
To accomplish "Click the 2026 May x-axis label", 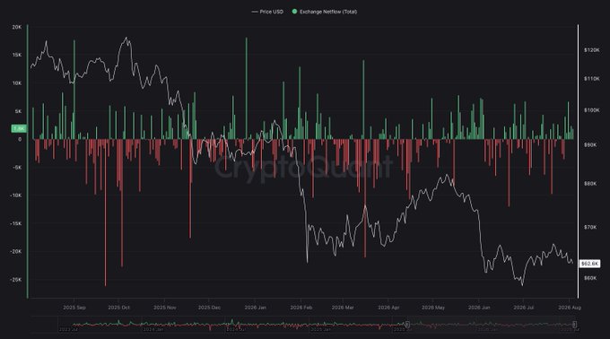I will coord(433,308).
